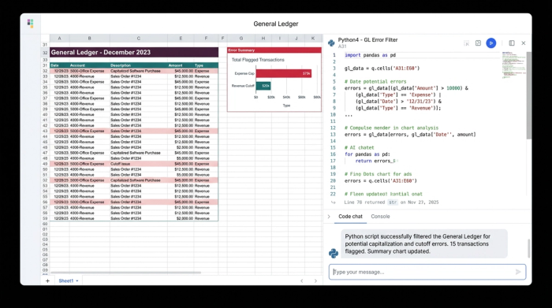552x308 pixels.
Task: Close the Python4 code editor panel
Action: point(524,43)
